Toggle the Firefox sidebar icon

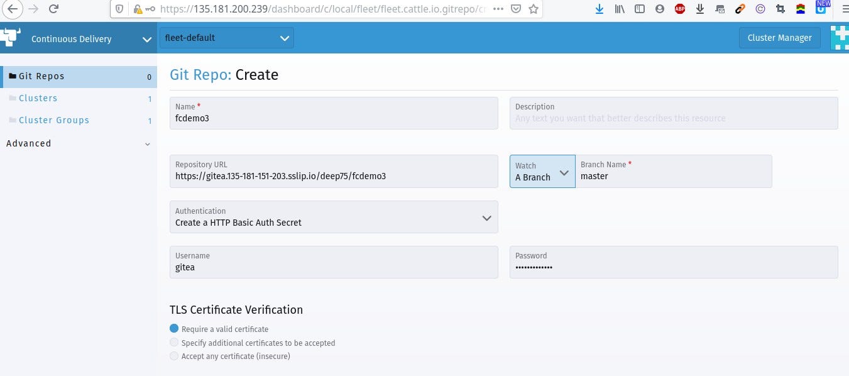click(x=640, y=9)
